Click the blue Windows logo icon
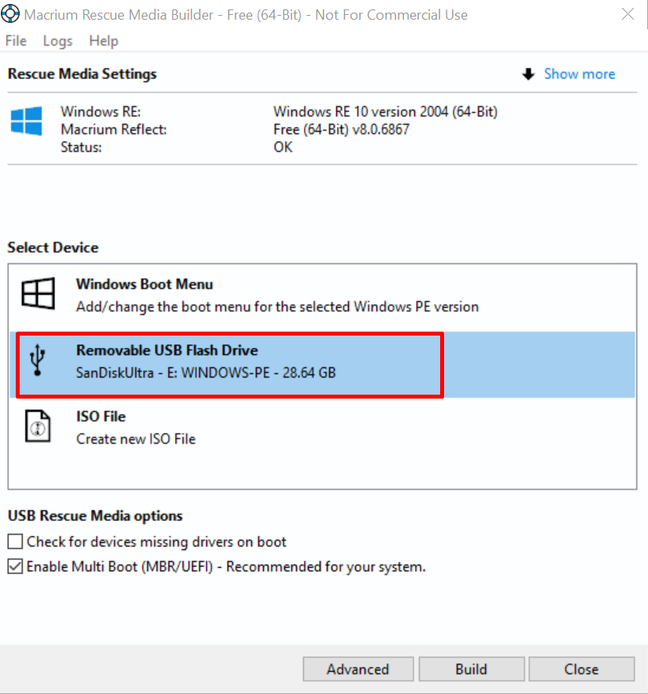648x694 pixels. (x=27, y=121)
